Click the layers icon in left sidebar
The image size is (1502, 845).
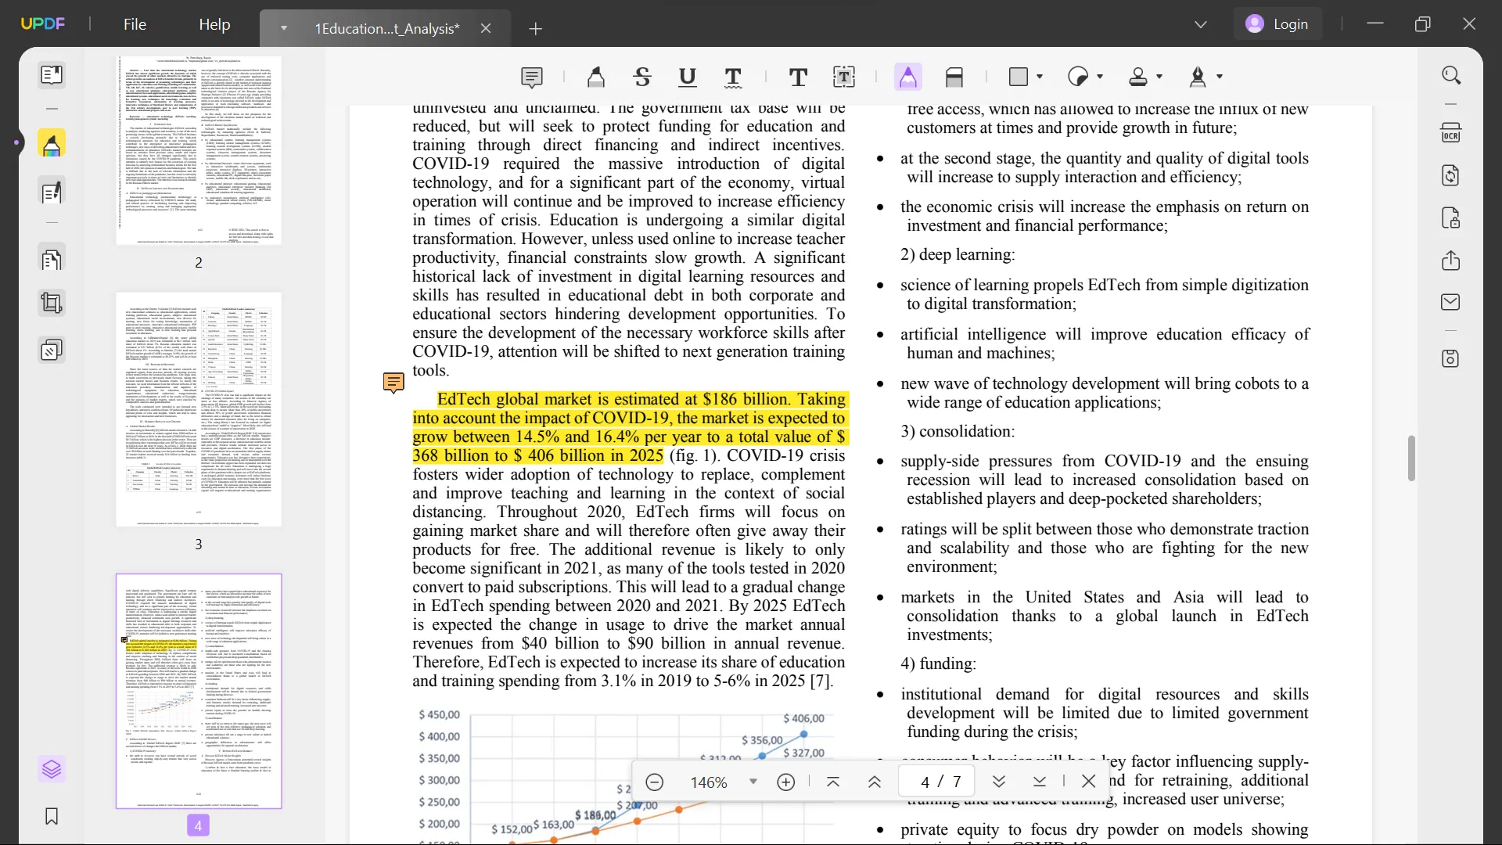[x=52, y=769]
